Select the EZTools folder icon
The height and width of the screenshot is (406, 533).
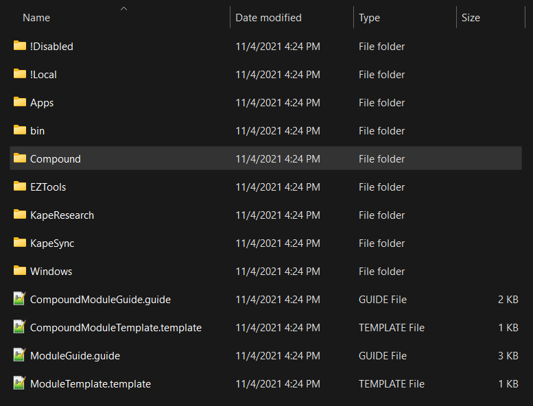click(x=20, y=187)
